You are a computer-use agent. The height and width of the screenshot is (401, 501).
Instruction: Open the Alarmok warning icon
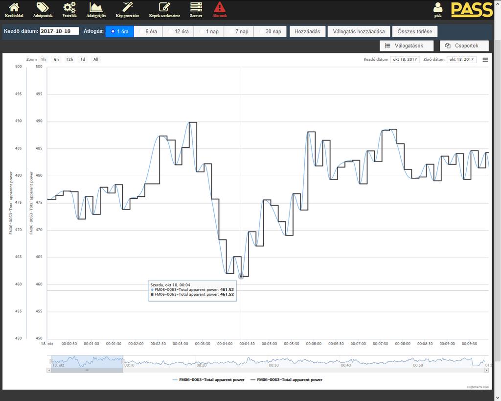220,10
